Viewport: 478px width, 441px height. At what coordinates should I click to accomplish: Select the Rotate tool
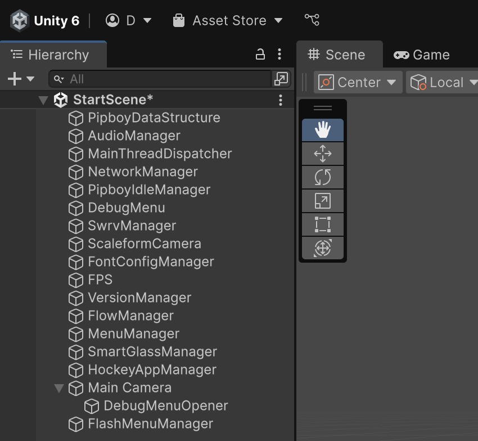pyautogui.click(x=323, y=177)
